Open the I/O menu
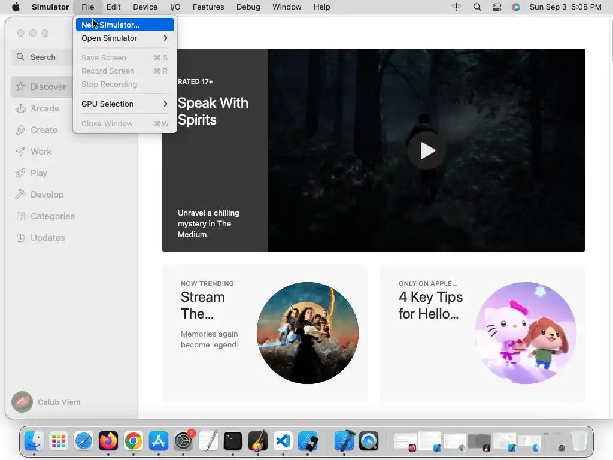This screenshot has height=460, width=613. click(x=175, y=7)
